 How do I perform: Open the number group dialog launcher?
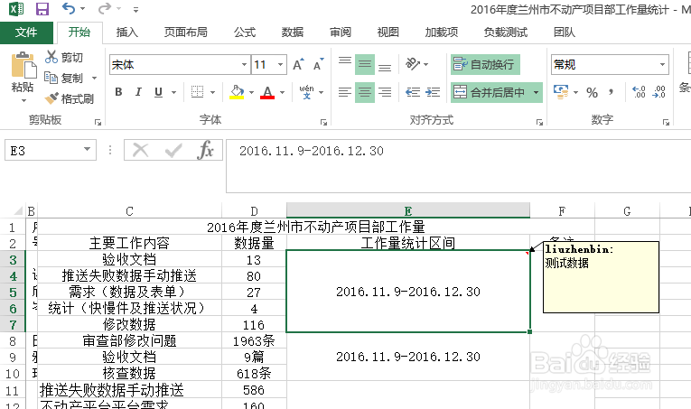(666, 123)
